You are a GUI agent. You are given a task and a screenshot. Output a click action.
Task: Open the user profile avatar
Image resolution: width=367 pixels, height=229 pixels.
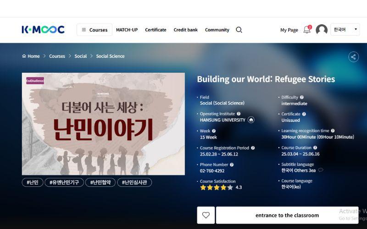[x=322, y=30]
